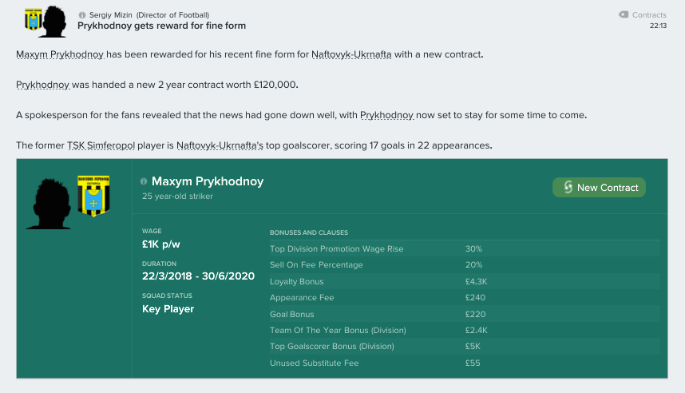Click Prykhodnoy link in contract worth sentence

[43, 85]
